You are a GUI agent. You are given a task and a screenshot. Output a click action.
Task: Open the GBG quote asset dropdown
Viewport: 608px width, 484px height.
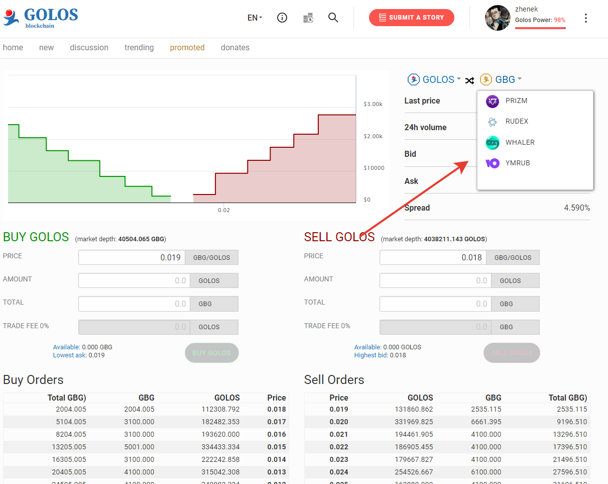click(x=509, y=79)
